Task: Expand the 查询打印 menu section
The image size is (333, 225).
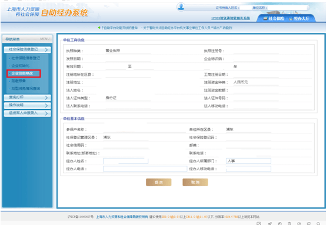Action: point(28,98)
